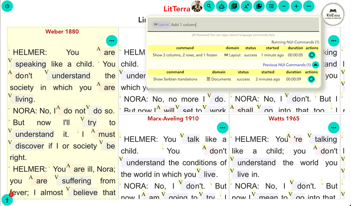Select 'Show Serbian translations' command text
351x206 pixels.
coord(175,79)
